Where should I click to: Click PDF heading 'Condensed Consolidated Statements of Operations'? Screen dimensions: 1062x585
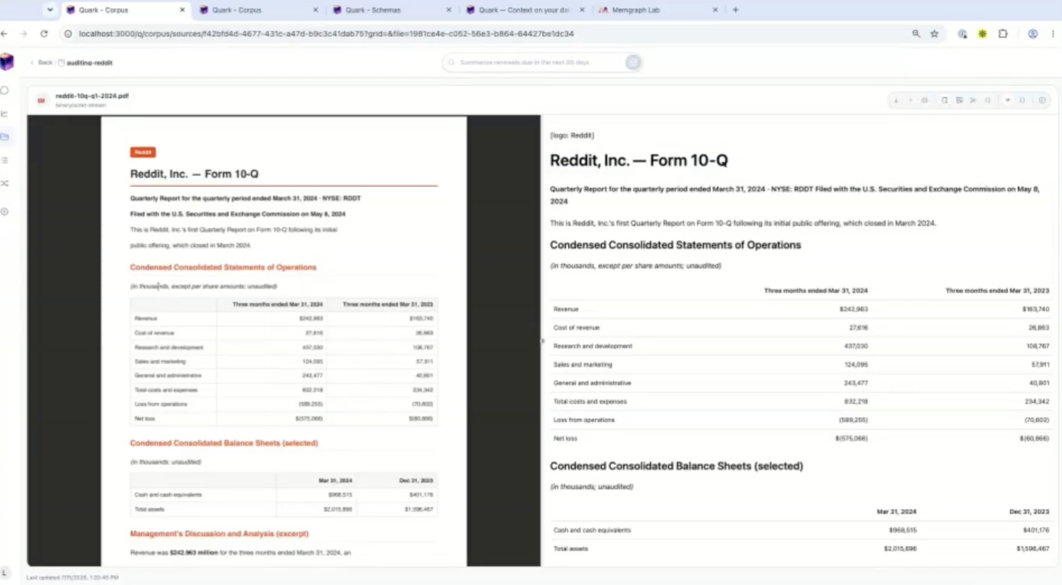[223, 267]
